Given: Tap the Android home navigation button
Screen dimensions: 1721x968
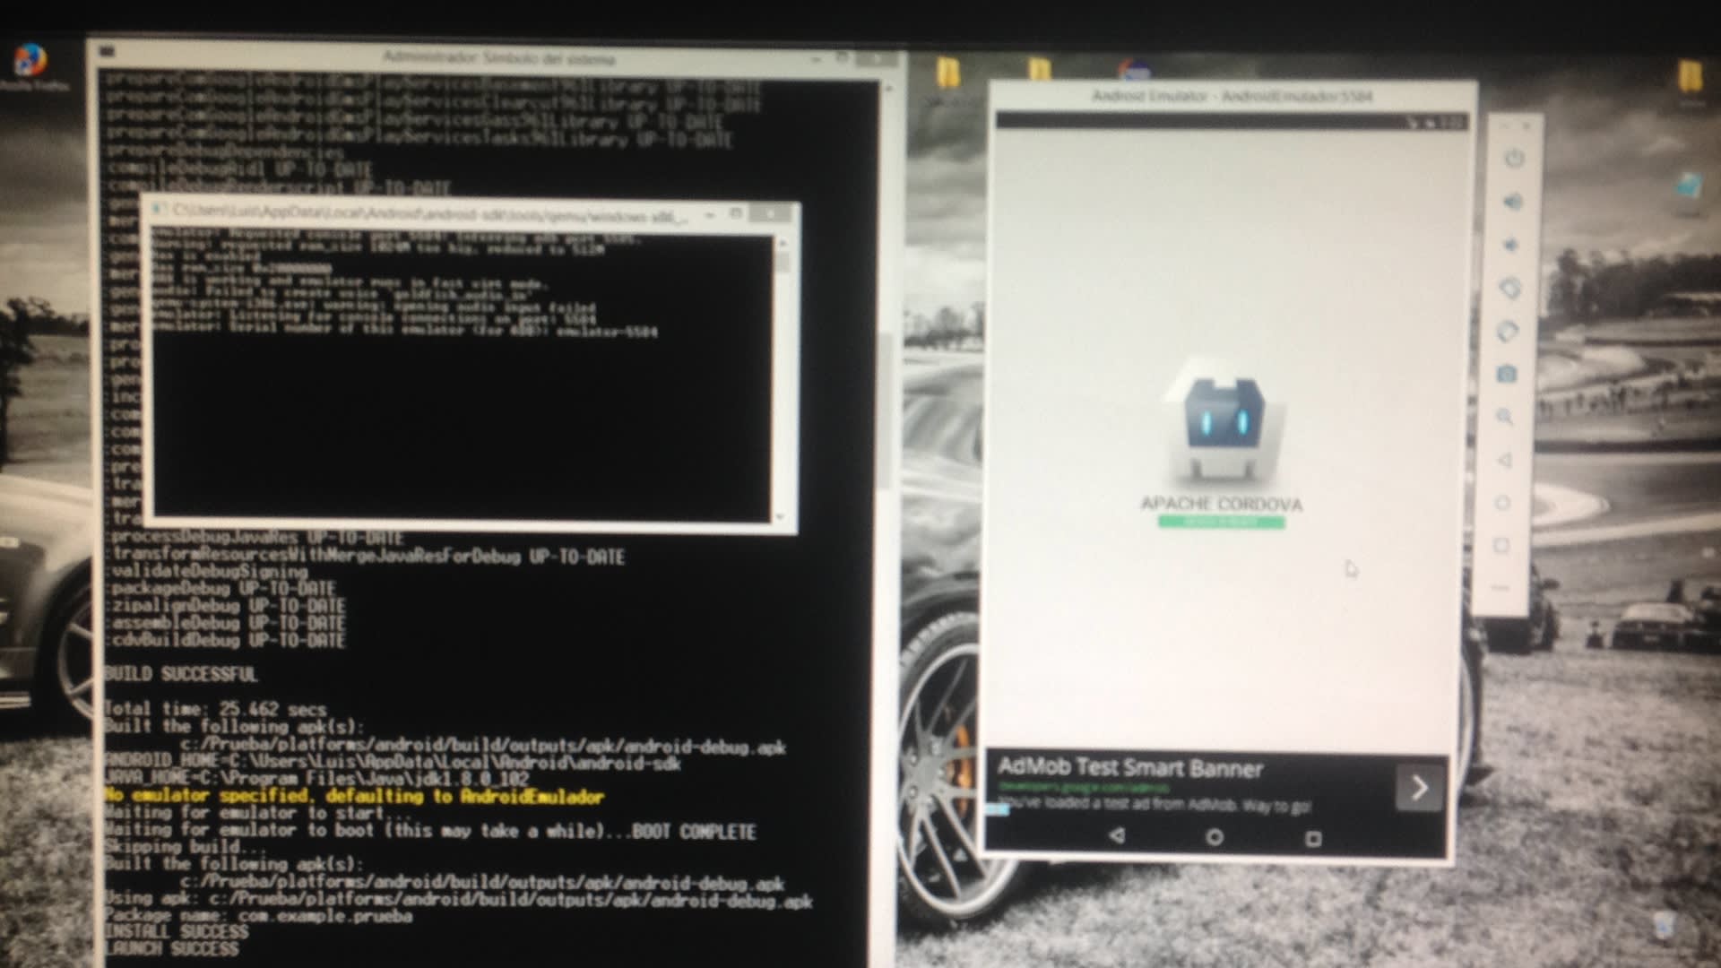Looking at the screenshot, I should coord(1215,837).
